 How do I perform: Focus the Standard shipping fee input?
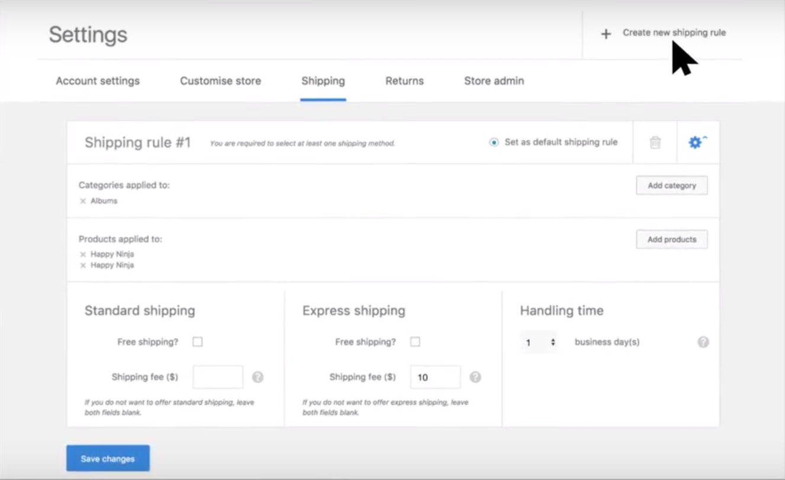(218, 377)
